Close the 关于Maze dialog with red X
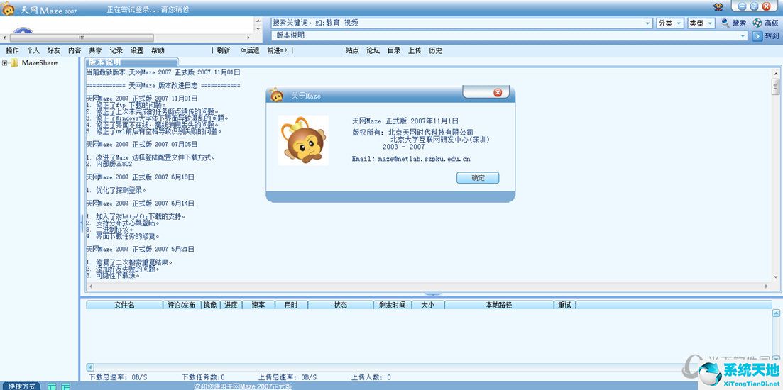The image size is (783, 390). point(498,93)
